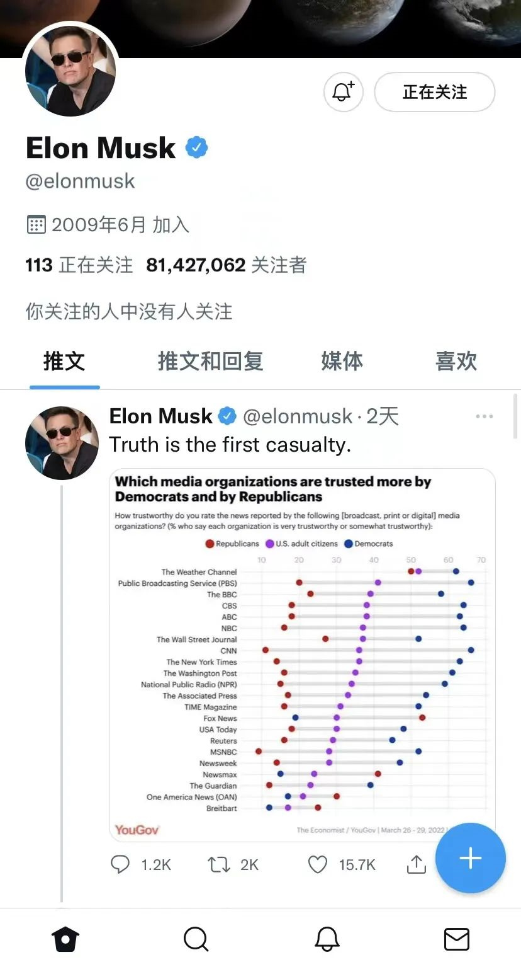Switch to the 媒体 tab
Viewport: 521px width, 967px height.
click(342, 361)
